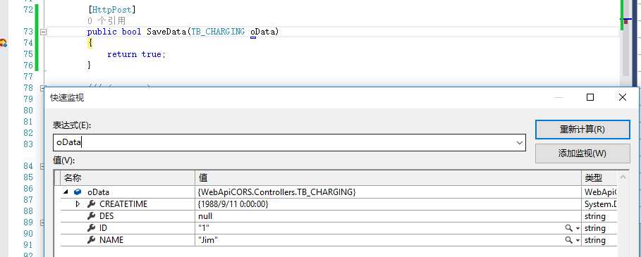Click the ID property name
This screenshot has width=641, height=257.
coord(104,228)
